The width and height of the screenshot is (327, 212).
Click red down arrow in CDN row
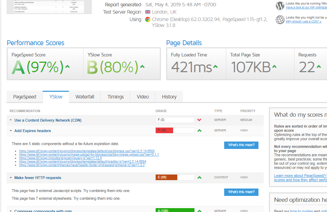tap(199, 120)
